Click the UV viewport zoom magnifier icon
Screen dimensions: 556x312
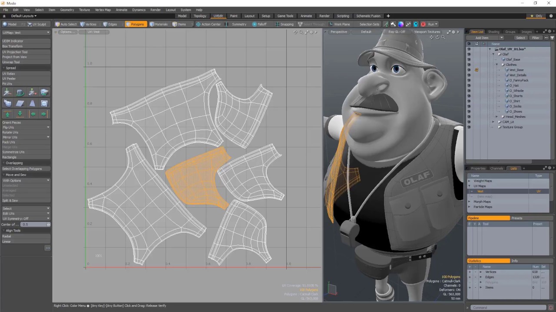click(x=301, y=32)
